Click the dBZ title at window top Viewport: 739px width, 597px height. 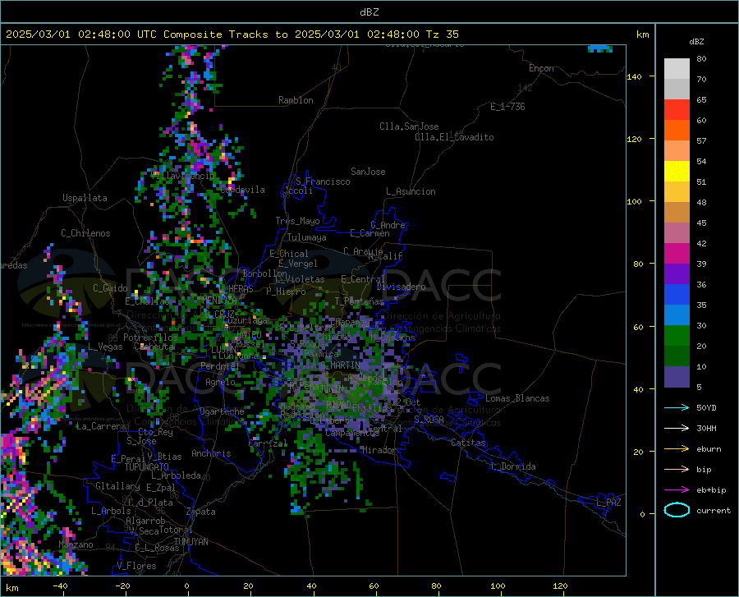click(x=369, y=12)
